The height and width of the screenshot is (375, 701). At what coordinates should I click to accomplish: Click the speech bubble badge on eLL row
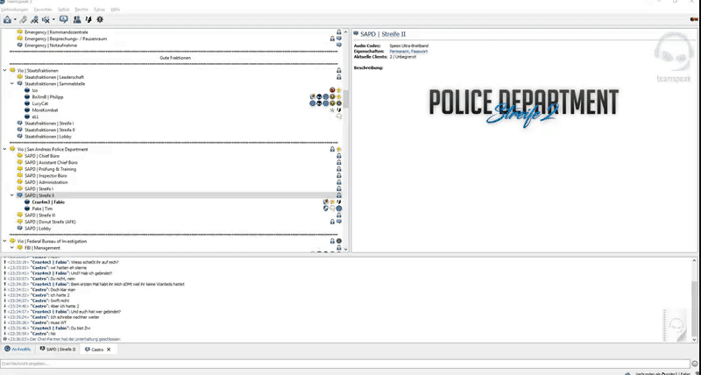pyautogui.click(x=339, y=117)
